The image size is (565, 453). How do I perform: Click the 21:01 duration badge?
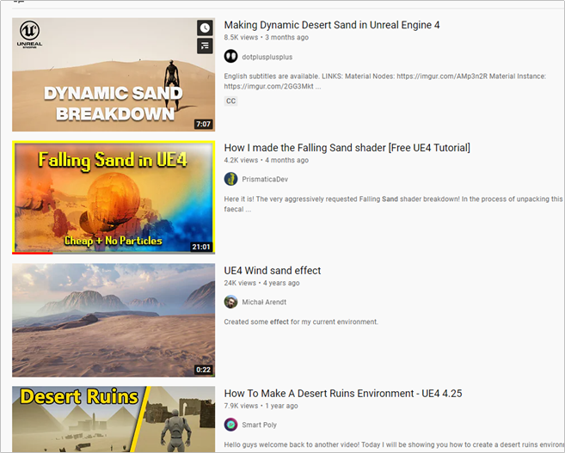(x=201, y=247)
